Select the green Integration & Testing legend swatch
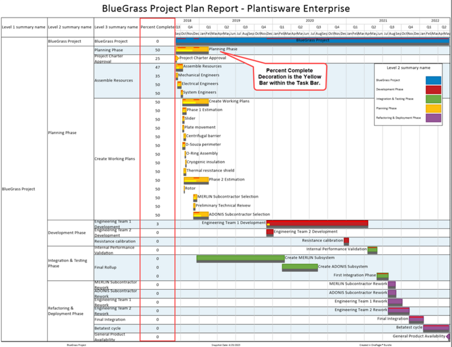This screenshot has width=452, height=347. click(434, 99)
